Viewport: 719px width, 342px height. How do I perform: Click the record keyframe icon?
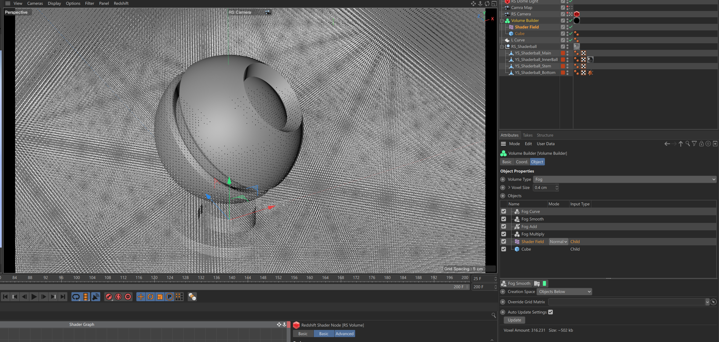click(x=109, y=297)
